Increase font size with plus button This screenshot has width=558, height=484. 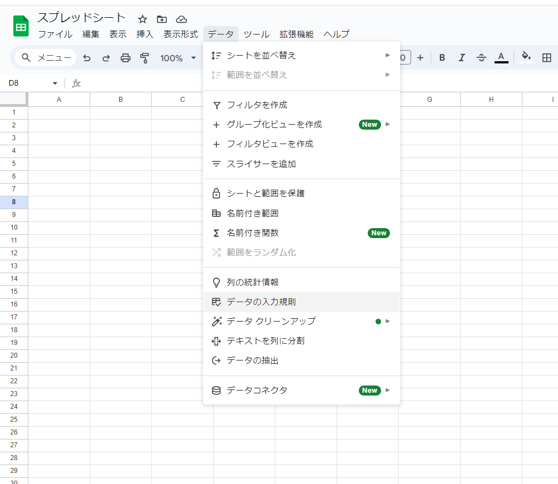coord(420,57)
